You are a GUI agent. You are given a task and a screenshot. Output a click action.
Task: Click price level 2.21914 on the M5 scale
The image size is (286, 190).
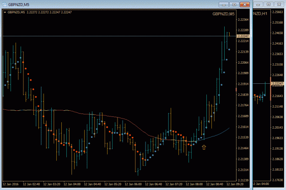click(243, 84)
